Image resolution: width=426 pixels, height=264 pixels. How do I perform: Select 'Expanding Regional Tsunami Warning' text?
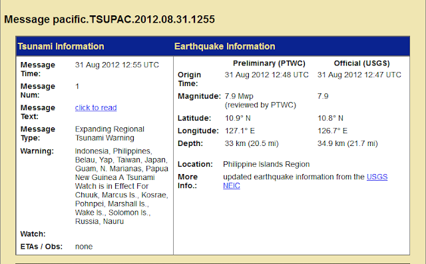tap(110, 133)
